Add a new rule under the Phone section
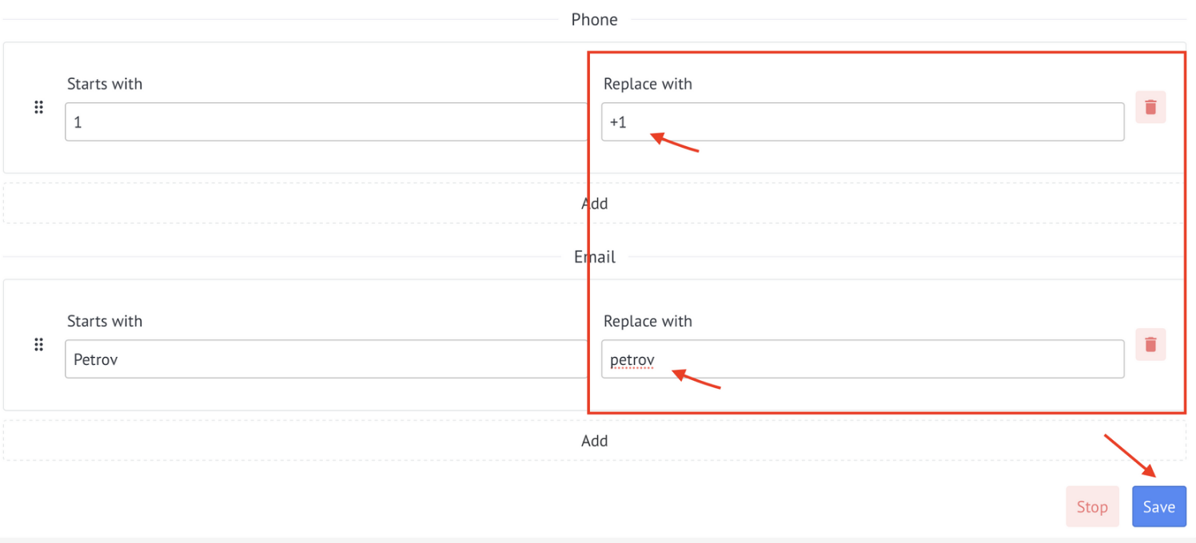The height and width of the screenshot is (543, 1196). tap(594, 203)
